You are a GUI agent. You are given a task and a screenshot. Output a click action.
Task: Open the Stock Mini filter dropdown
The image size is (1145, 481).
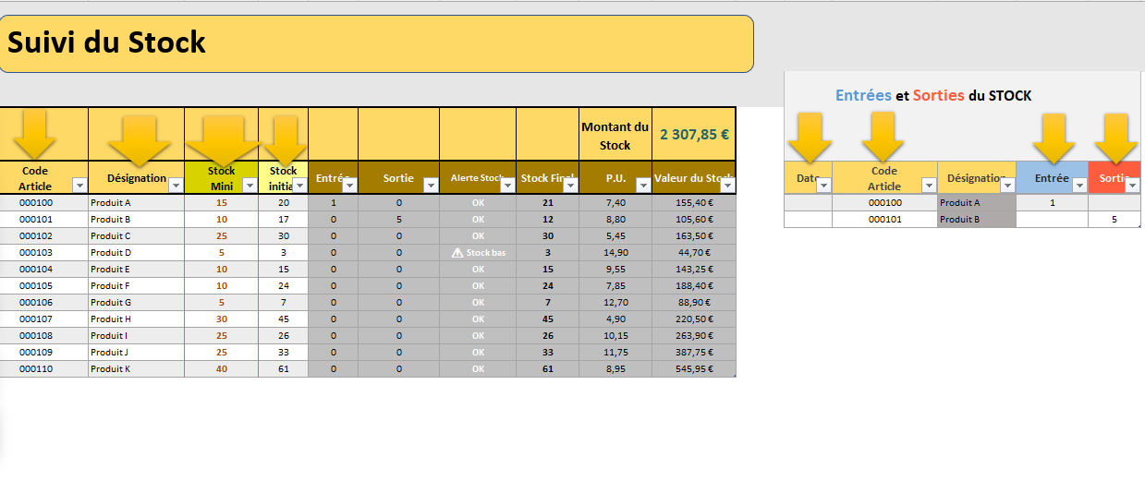[x=250, y=185]
